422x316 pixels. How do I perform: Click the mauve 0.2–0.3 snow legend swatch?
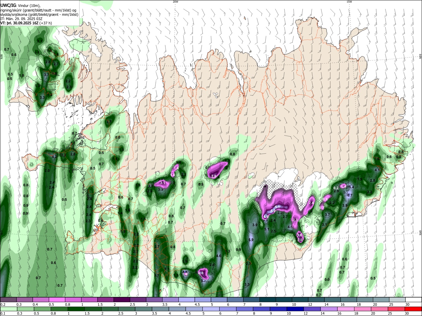point(8,300)
